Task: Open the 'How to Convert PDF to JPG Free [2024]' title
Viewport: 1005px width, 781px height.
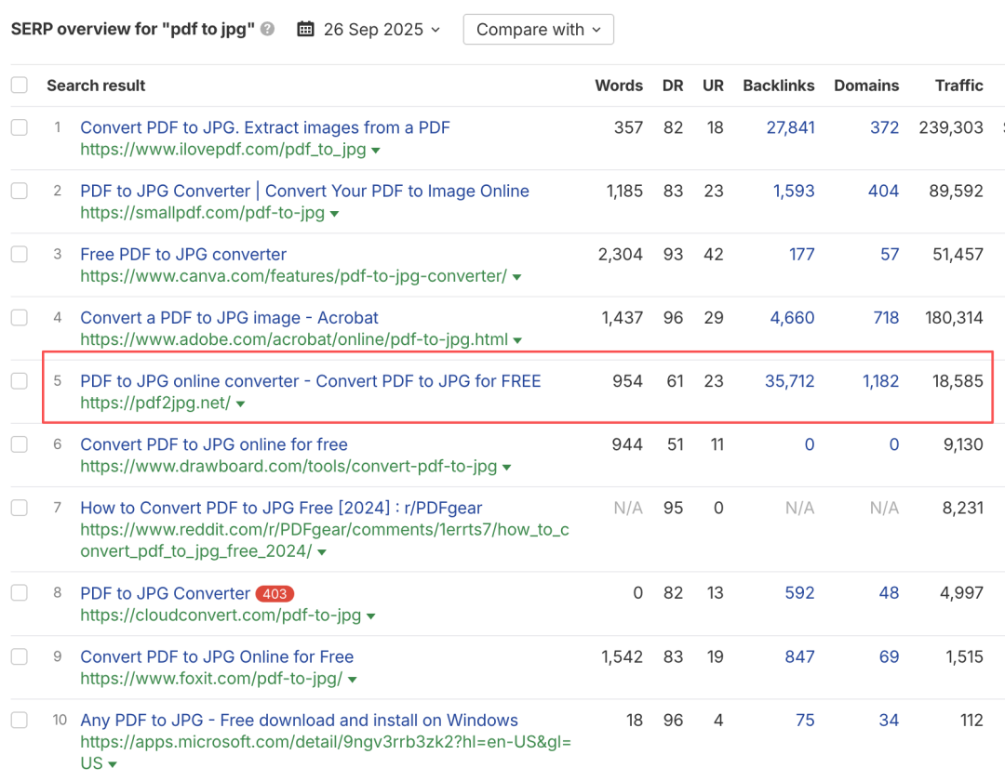Action: [281, 508]
